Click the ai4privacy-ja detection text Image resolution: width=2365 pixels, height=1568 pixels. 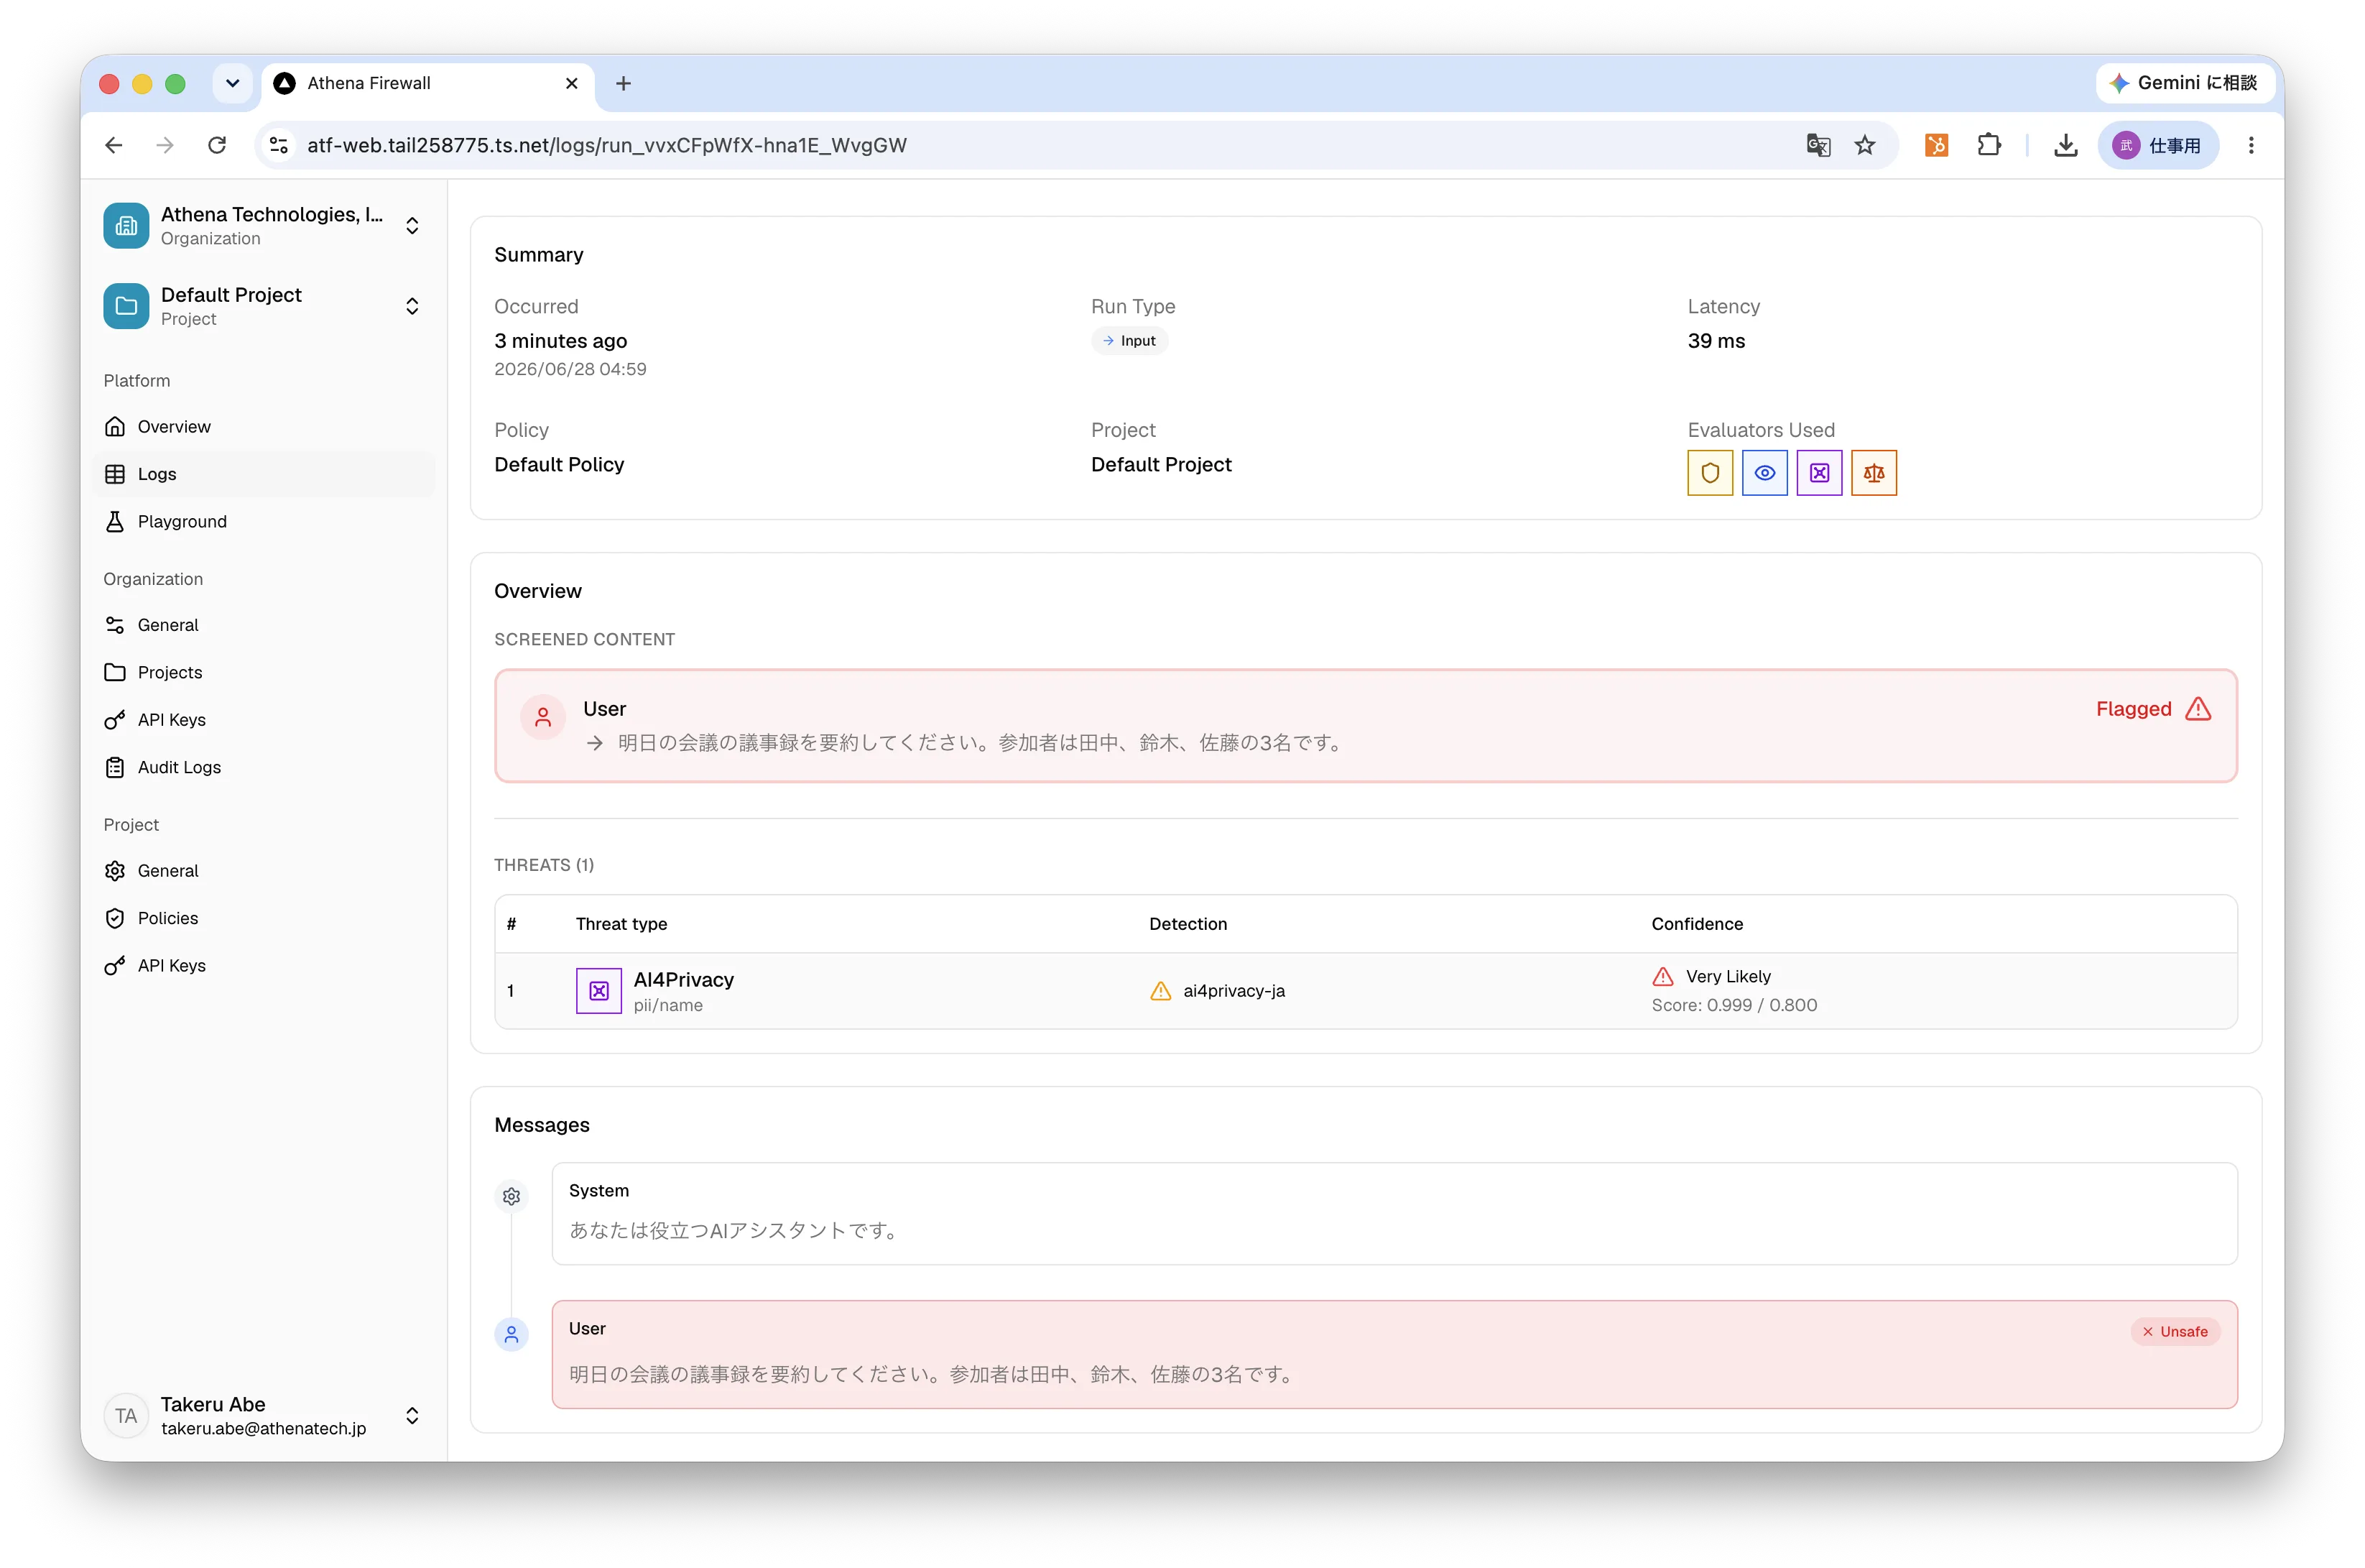tap(1234, 991)
